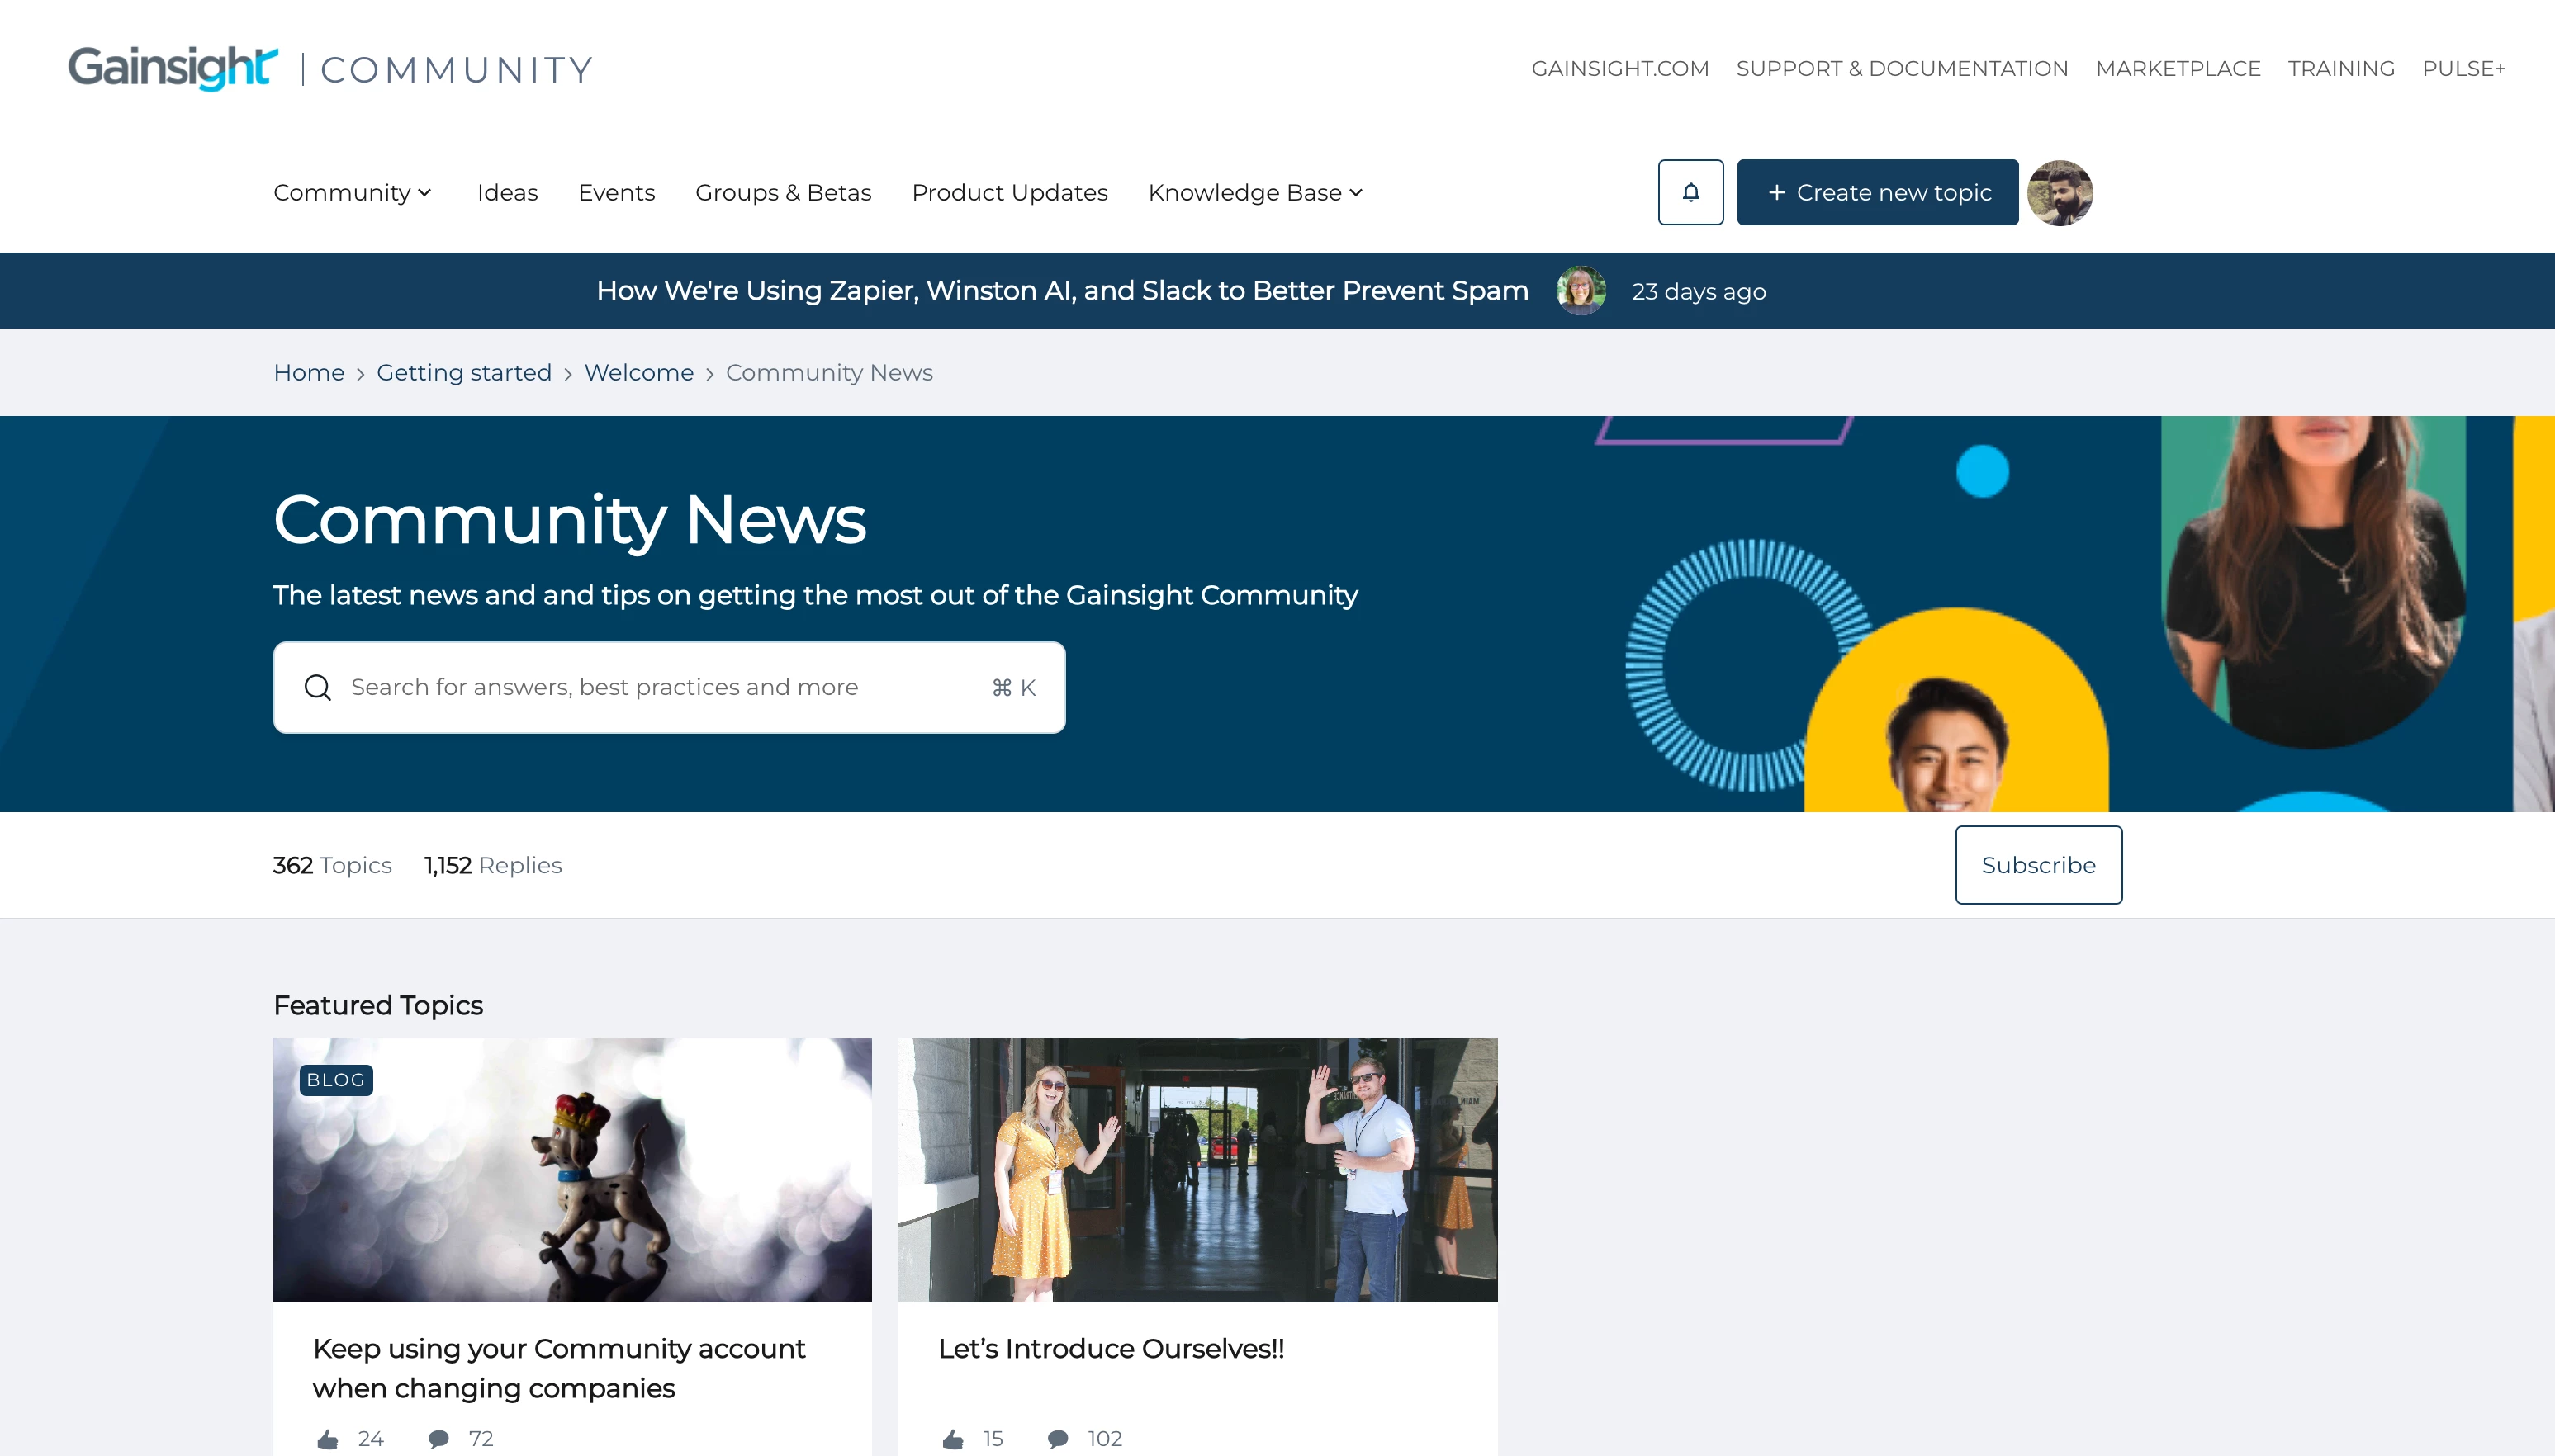2555x1456 pixels.
Task: Click the Gainsight Community logo
Action: (x=330, y=68)
